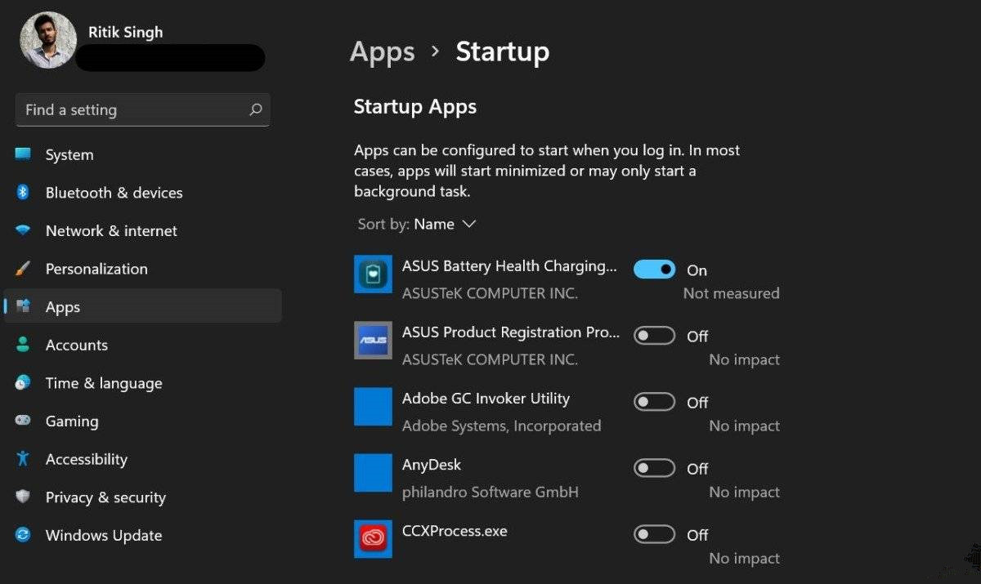Click the Apps breadcrumb link
Image resolution: width=981 pixels, height=584 pixels.
pos(382,51)
